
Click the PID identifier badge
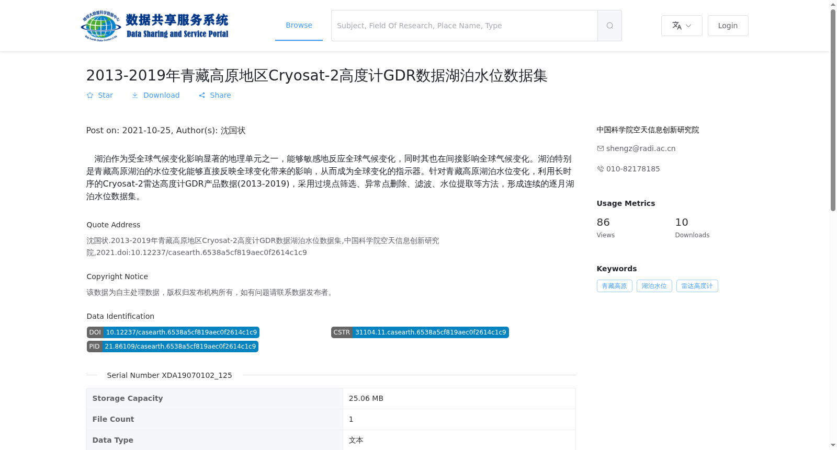(x=173, y=347)
